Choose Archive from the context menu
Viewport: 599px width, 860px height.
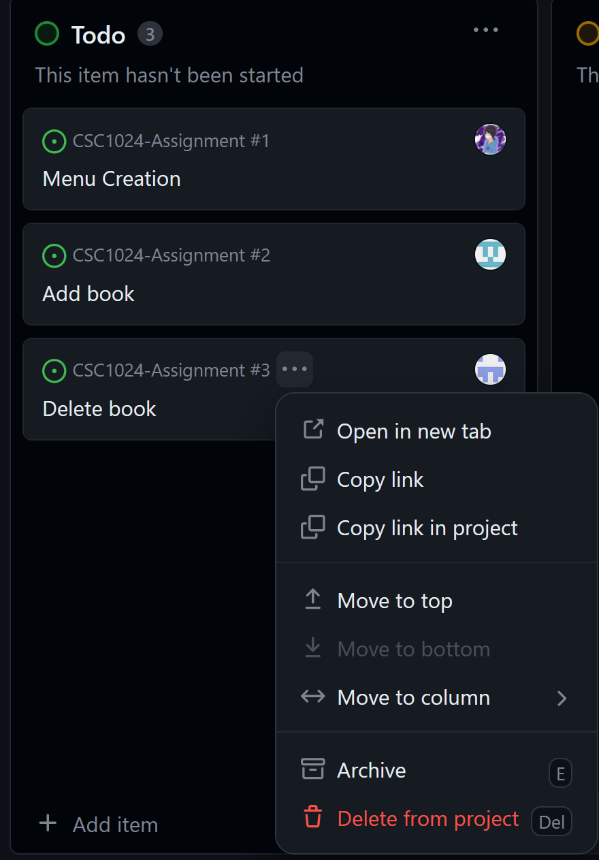[371, 769]
